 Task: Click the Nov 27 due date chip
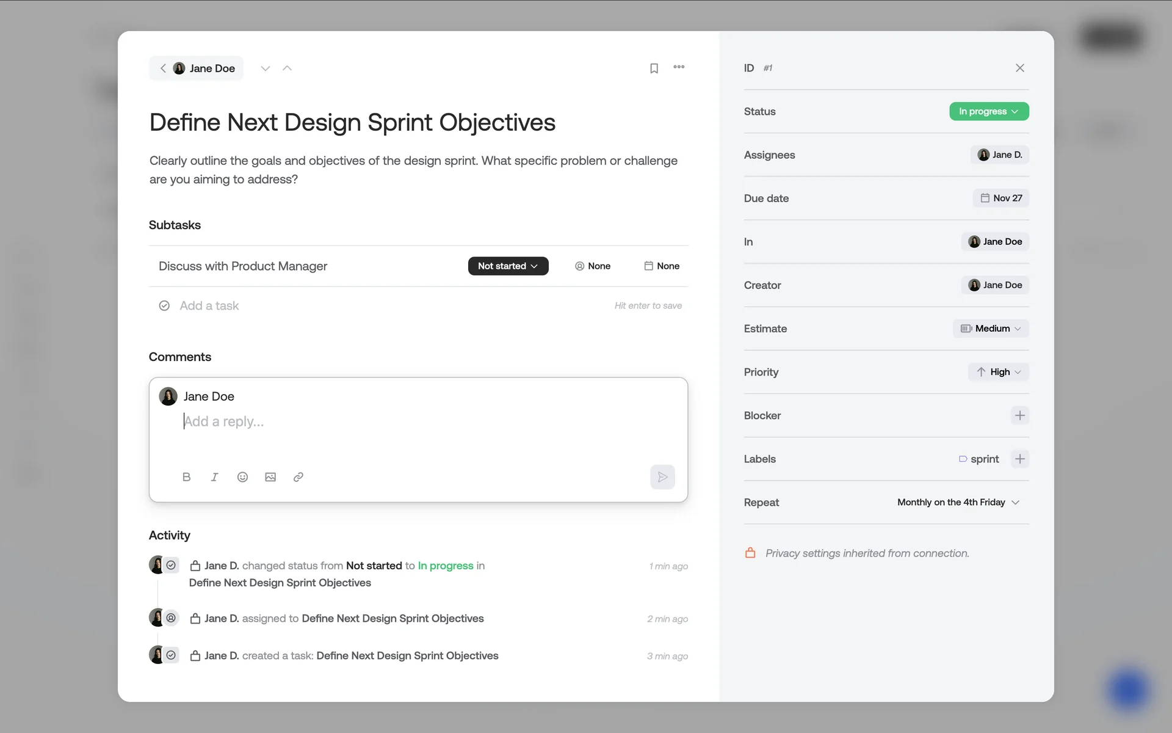pos(1000,198)
